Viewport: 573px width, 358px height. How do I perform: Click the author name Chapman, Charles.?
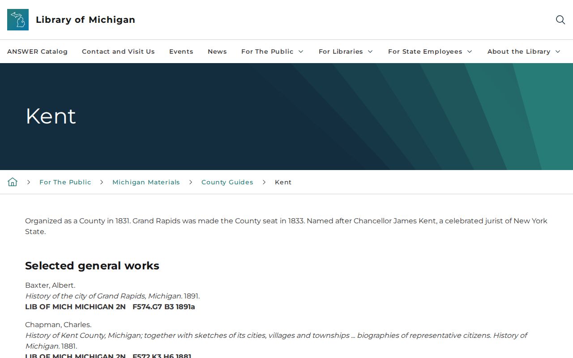point(58,324)
